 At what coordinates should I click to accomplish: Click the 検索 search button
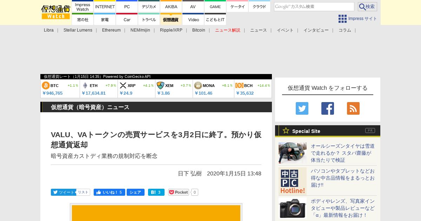(x=367, y=7)
